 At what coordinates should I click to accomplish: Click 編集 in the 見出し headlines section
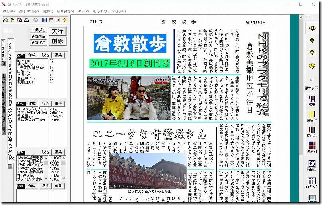[58, 103]
